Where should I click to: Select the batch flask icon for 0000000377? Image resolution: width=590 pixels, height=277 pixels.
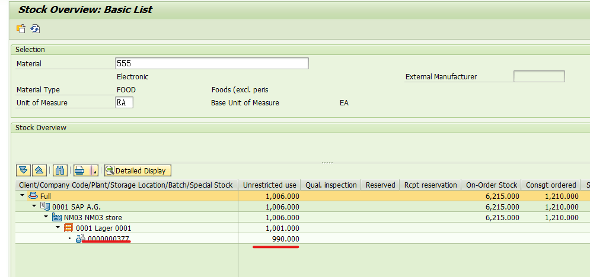(x=81, y=239)
